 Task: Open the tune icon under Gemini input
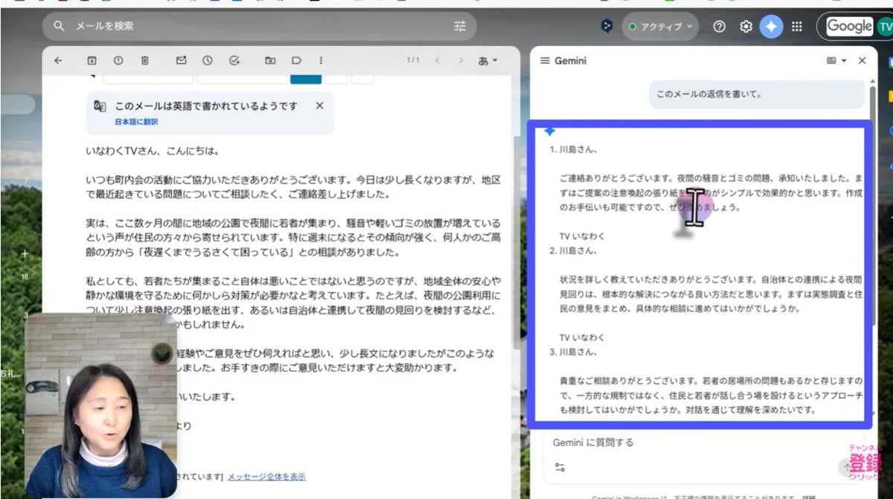click(560, 468)
